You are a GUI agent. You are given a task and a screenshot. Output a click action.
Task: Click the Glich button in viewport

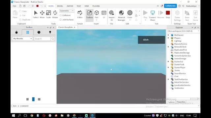click(151, 40)
